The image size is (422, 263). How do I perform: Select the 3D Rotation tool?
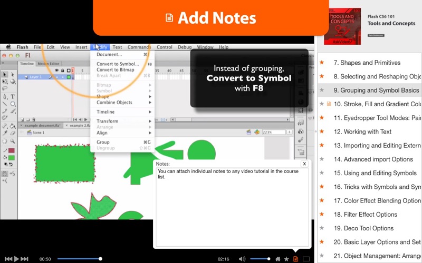pyautogui.click(x=12, y=82)
